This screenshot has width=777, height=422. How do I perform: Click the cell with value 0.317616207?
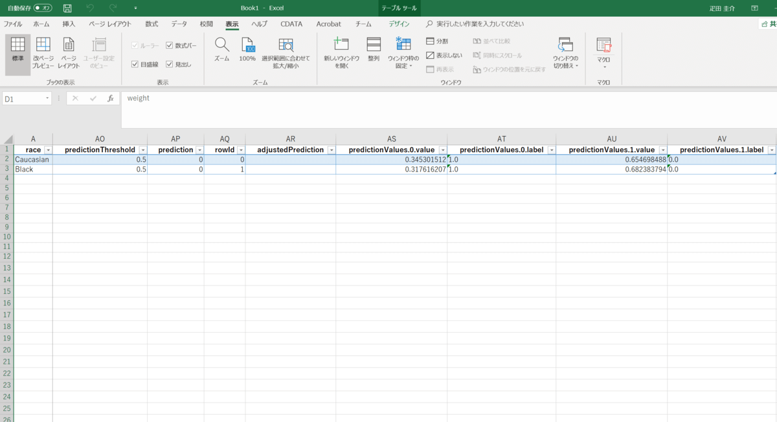click(391, 169)
